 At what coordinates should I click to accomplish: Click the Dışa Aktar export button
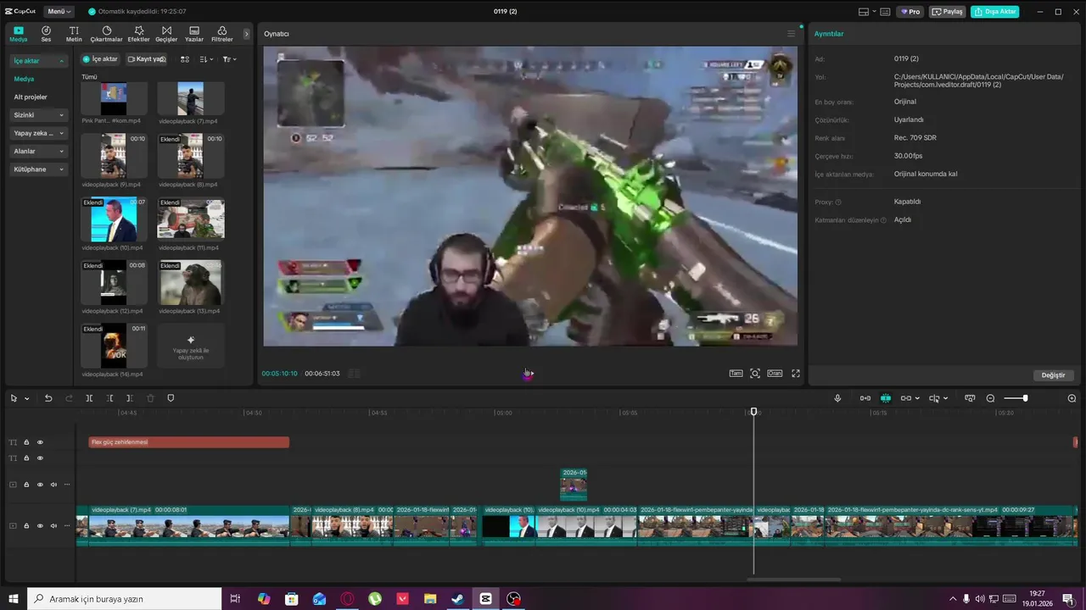pyautogui.click(x=995, y=12)
